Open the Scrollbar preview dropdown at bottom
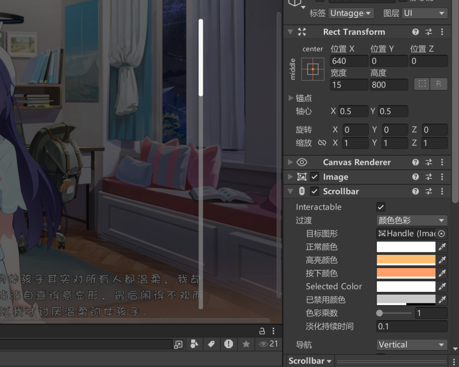This screenshot has height=367, width=459. 310,361
